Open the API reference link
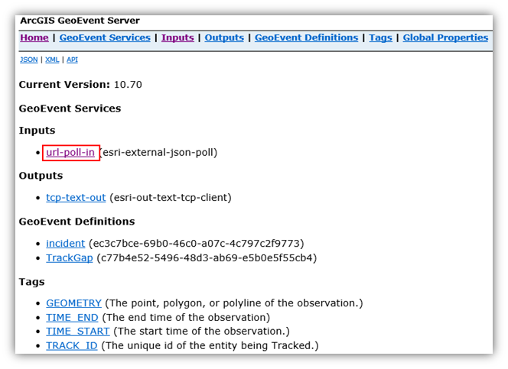This screenshot has height=369, width=508. 72,60
